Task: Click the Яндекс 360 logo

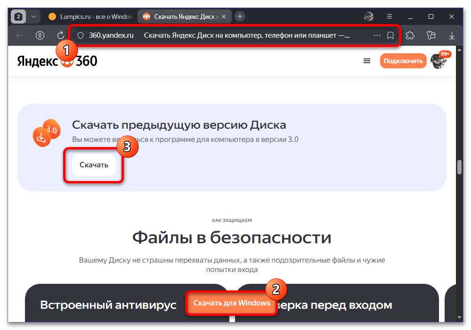Action: coord(57,61)
